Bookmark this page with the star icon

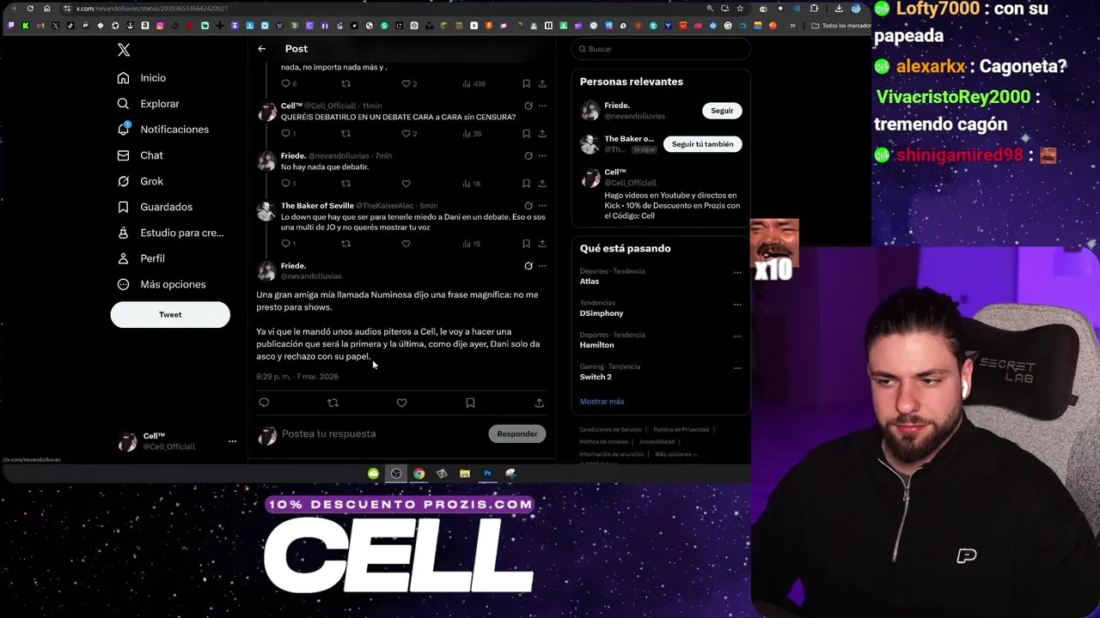(740, 9)
